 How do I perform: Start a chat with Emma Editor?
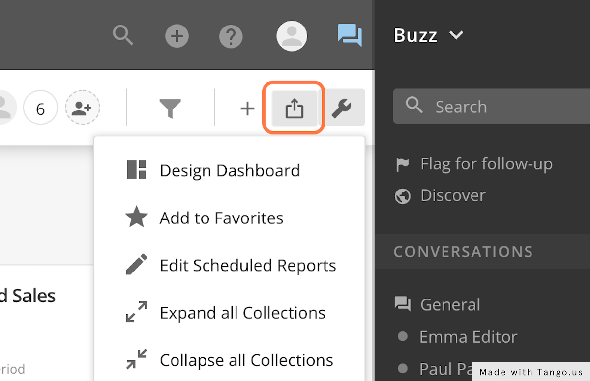tap(468, 337)
